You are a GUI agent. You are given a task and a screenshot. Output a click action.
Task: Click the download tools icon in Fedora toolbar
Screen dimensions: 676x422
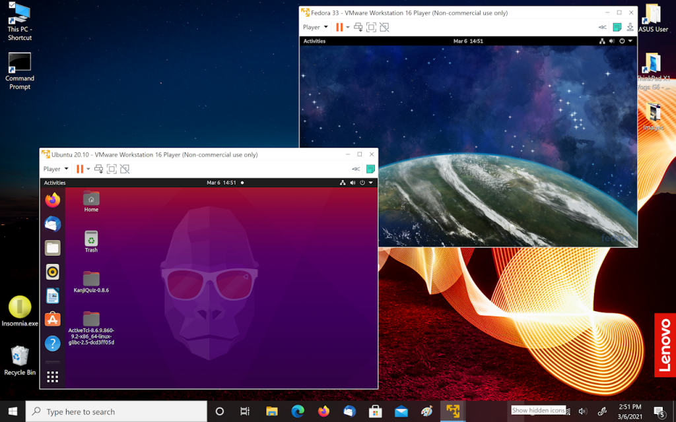(x=630, y=27)
